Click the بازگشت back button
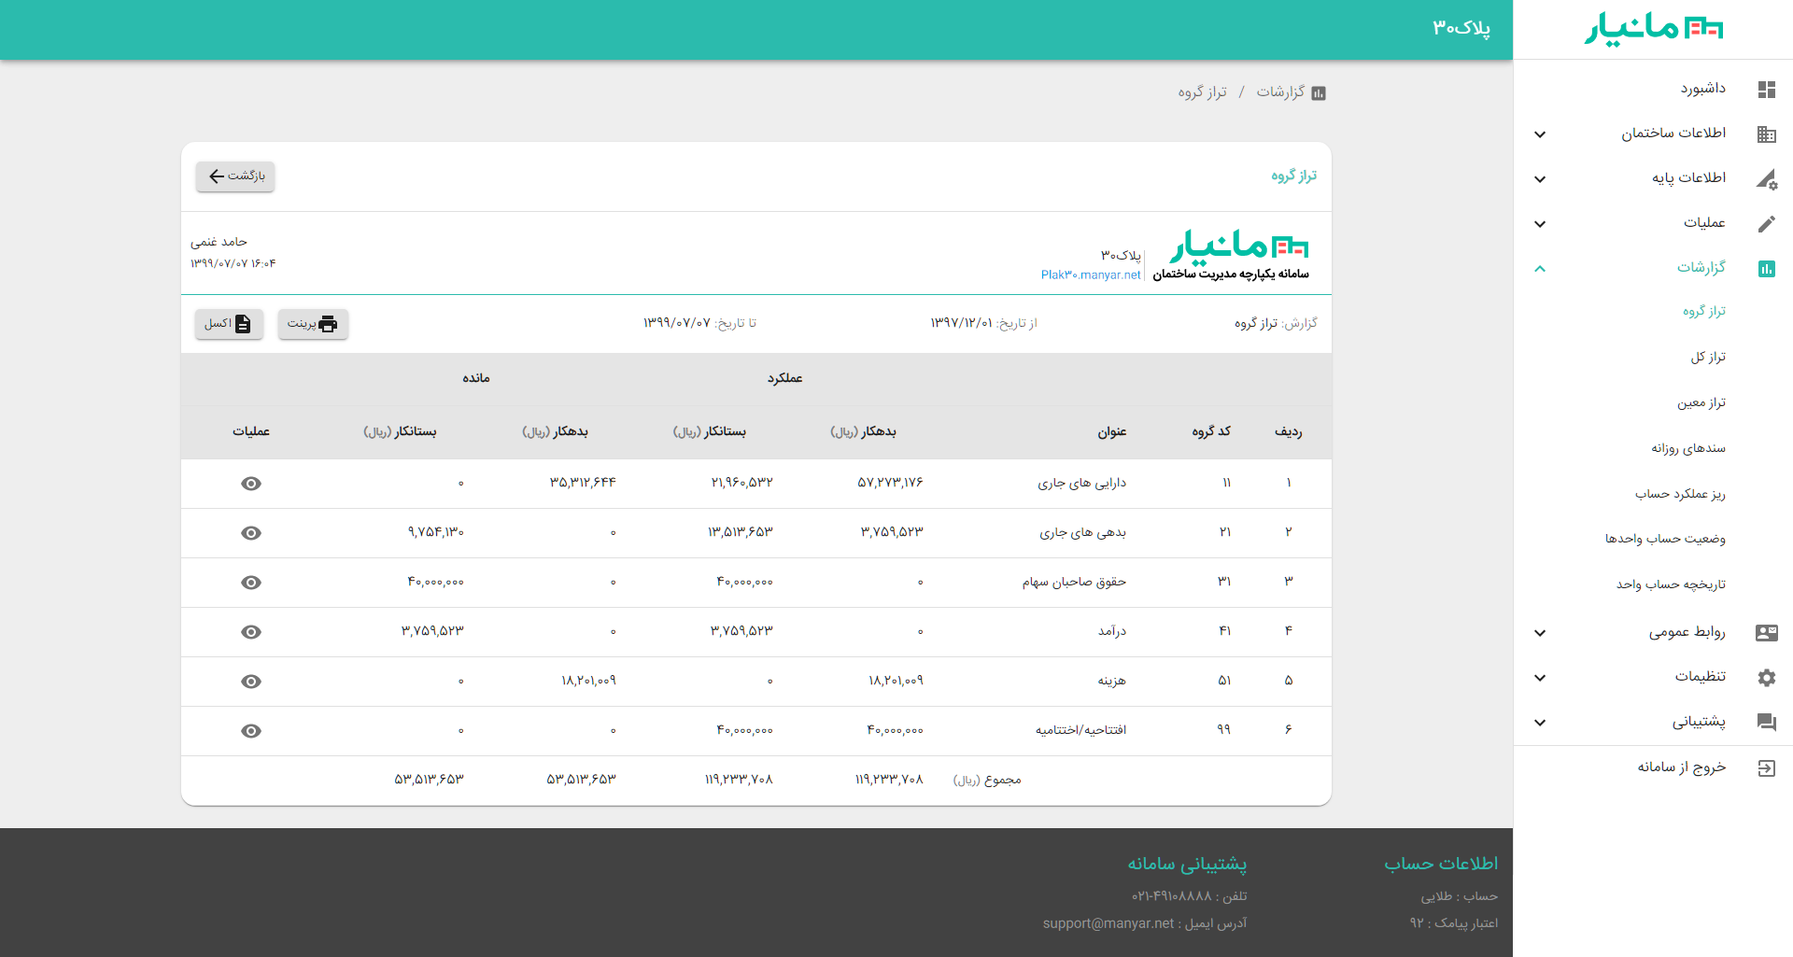This screenshot has width=1793, height=957. click(x=235, y=176)
